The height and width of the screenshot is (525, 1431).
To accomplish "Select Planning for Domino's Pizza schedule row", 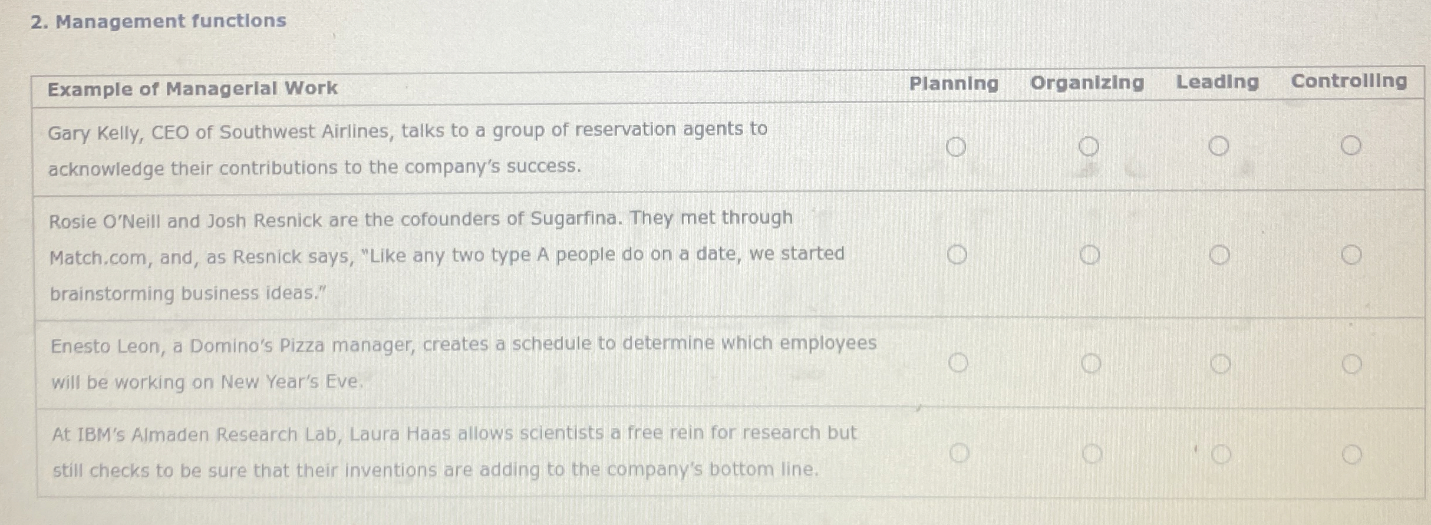I will (958, 363).
